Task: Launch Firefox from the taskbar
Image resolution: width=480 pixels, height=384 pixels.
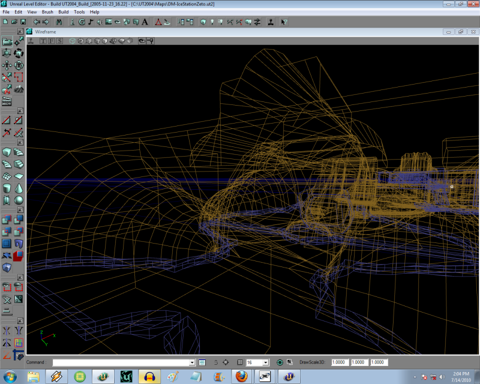Action: point(241,377)
